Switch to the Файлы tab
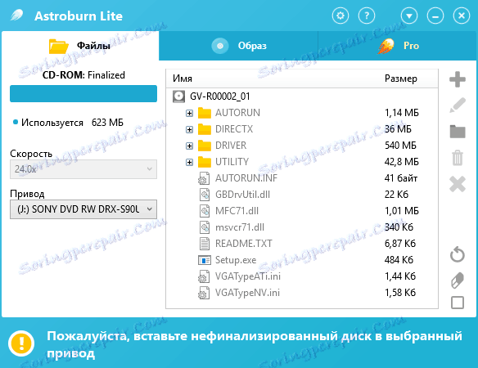This screenshot has width=478, height=368. [80, 46]
